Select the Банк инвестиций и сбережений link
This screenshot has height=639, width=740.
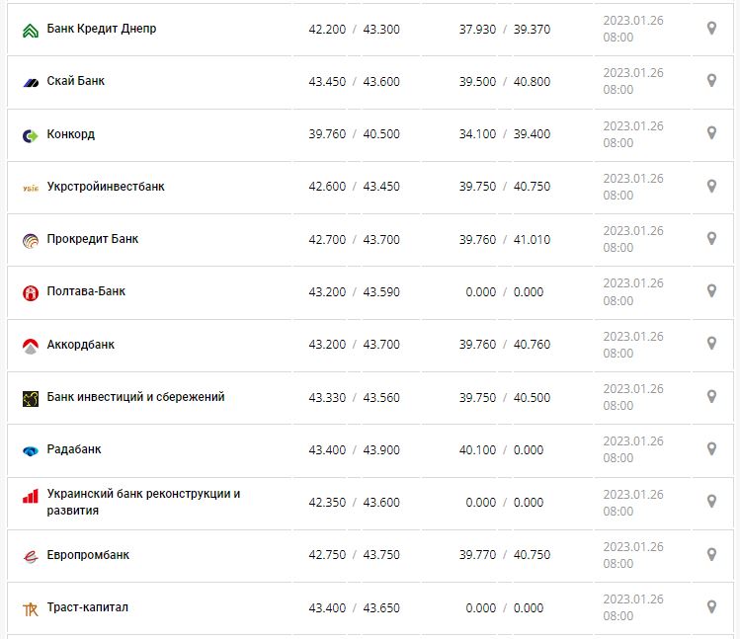(135, 397)
